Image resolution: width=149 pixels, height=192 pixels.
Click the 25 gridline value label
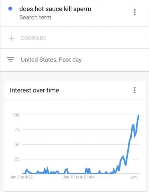pos(17,159)
